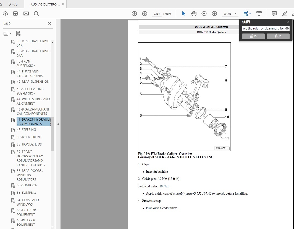Send the file by email envelope icon
This screenshot has height=229, width=294.
26,14
